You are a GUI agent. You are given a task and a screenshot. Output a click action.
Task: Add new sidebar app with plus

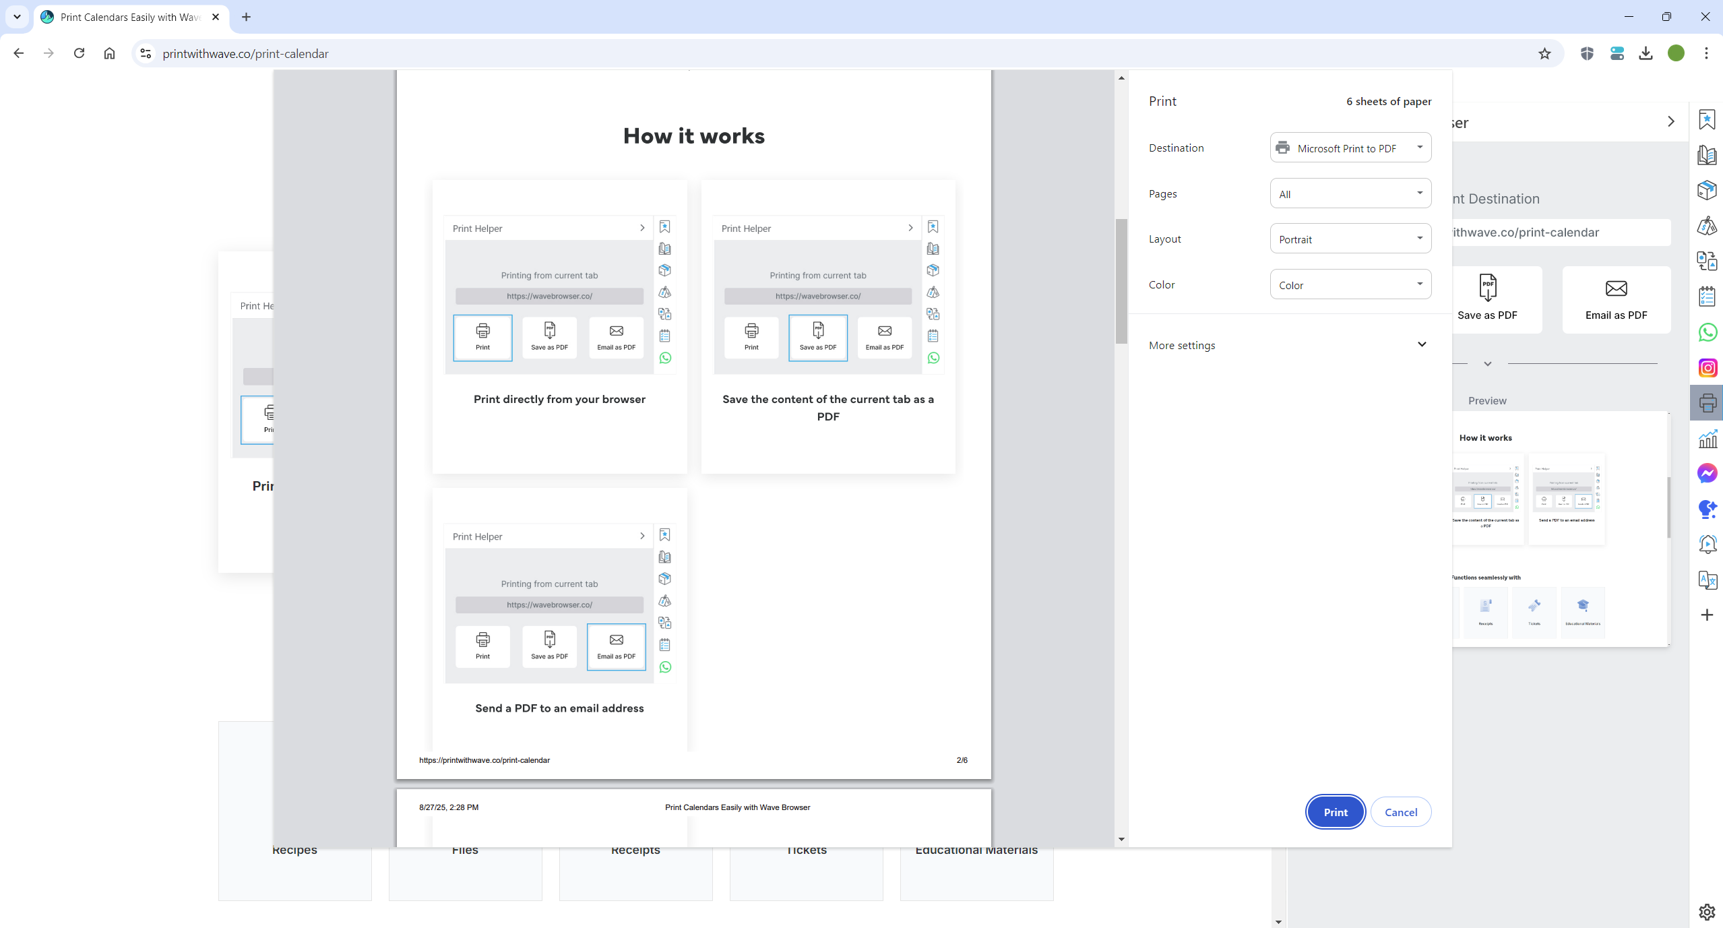[1707, 615]
